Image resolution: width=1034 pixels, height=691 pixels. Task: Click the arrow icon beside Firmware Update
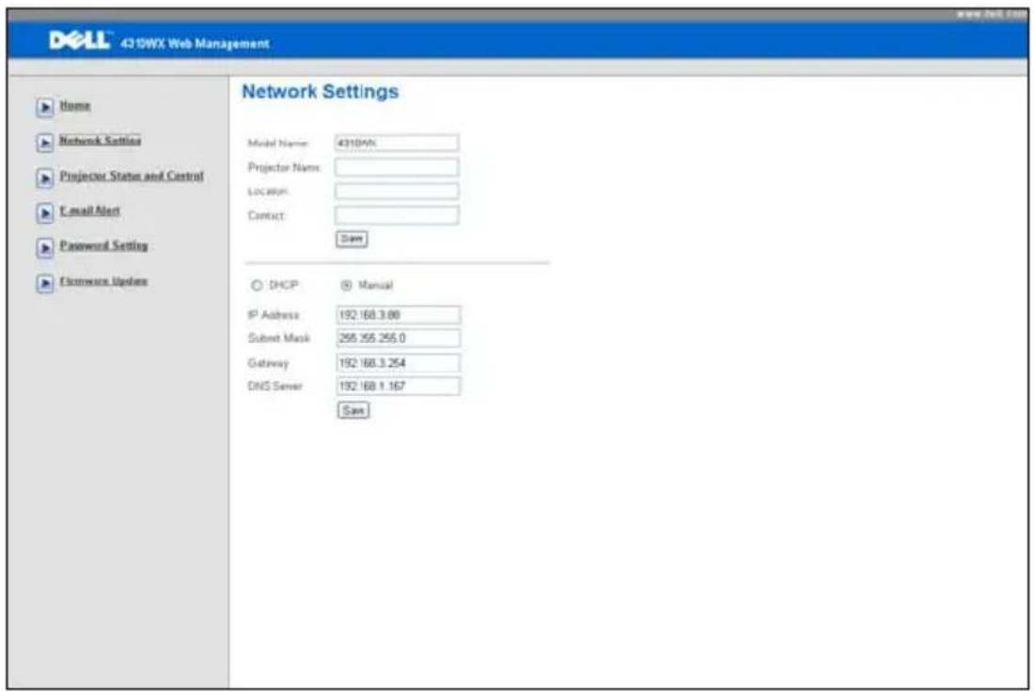coord(45,283)
